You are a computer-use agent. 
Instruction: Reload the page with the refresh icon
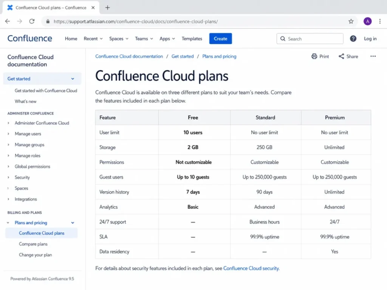click(x=32, y=21)
